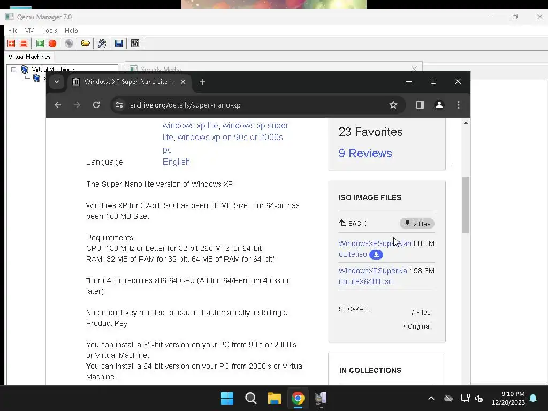Open Chrome three-dot menu

459,105
